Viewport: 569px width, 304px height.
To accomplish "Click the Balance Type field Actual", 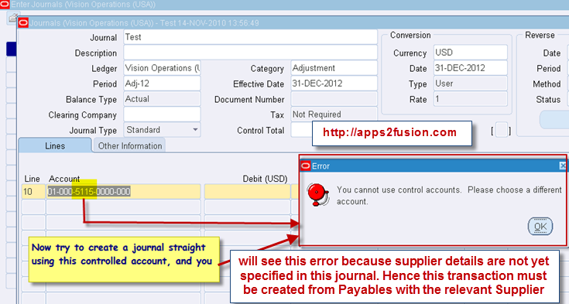I will click(162, 99).
